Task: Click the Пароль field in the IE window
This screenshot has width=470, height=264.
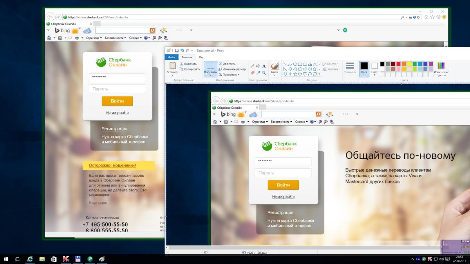Action: [x=117, y=89]
